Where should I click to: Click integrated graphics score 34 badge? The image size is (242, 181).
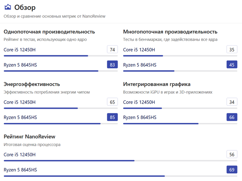point(232,102)
